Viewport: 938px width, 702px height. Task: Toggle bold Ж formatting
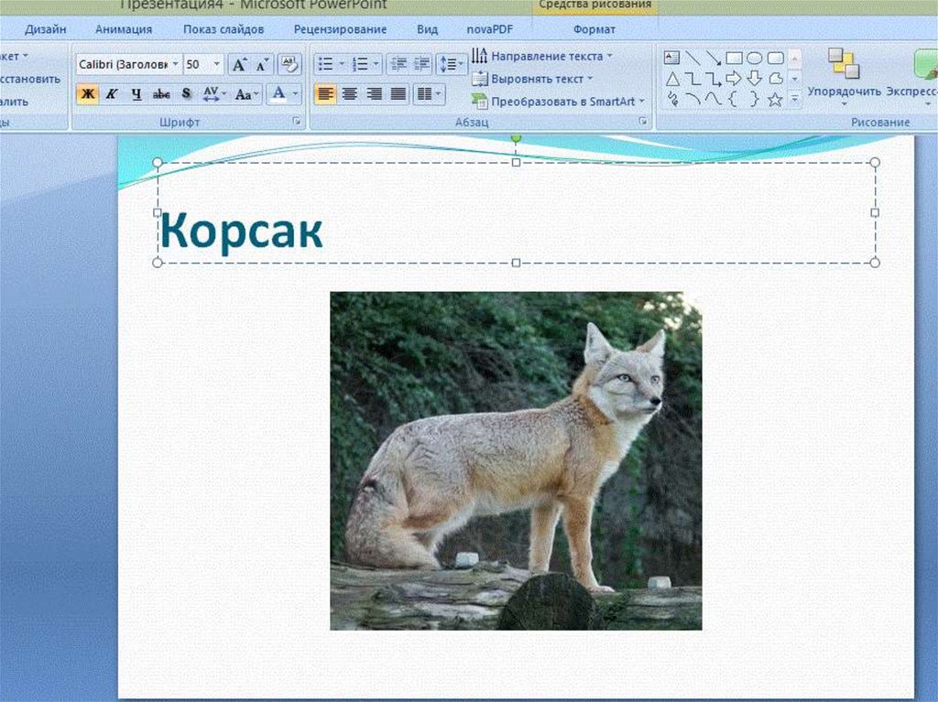[x=88, y=94]
